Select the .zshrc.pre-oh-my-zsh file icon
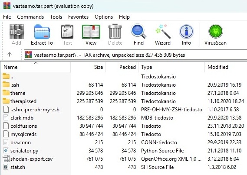The image size is (247, 175). [6, 109]
